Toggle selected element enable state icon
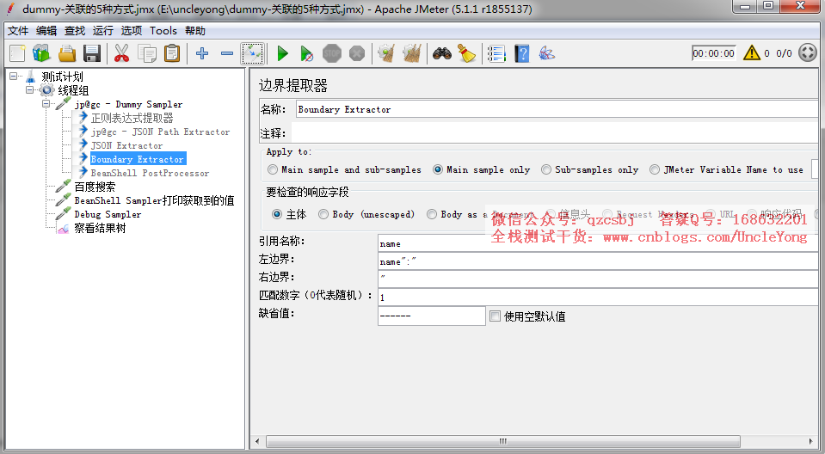Viewport: 825px width, 454px height. 253,53
